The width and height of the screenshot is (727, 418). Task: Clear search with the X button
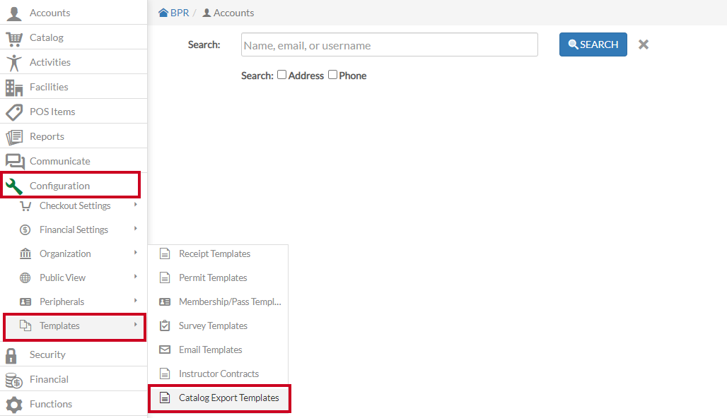[x=643, y=44]
